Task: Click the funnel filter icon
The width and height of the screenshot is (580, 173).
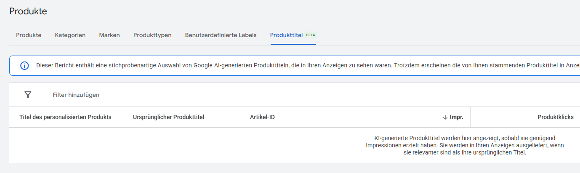Action: click(x=28, y=95)
